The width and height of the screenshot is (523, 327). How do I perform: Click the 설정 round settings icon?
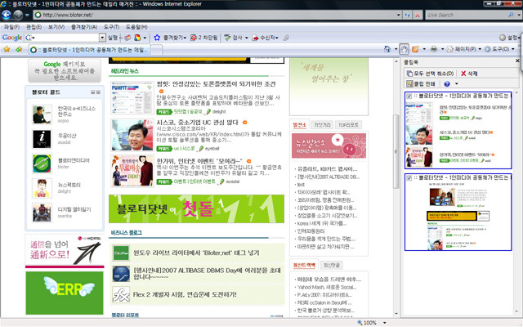point(503,38)
